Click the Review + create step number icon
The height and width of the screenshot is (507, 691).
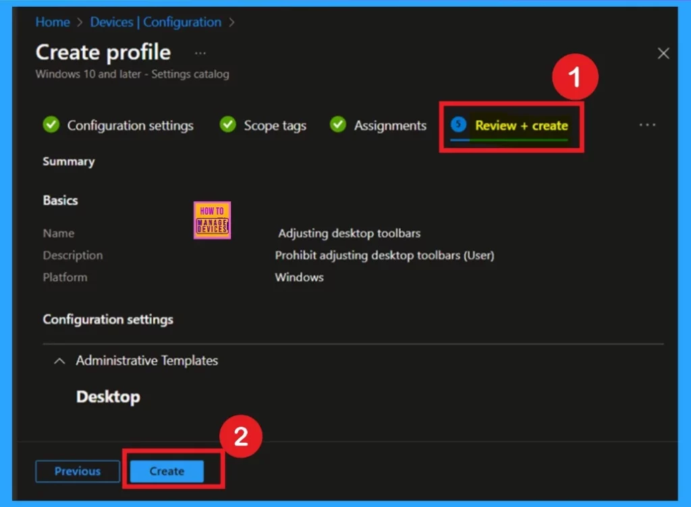coord(458,124)
